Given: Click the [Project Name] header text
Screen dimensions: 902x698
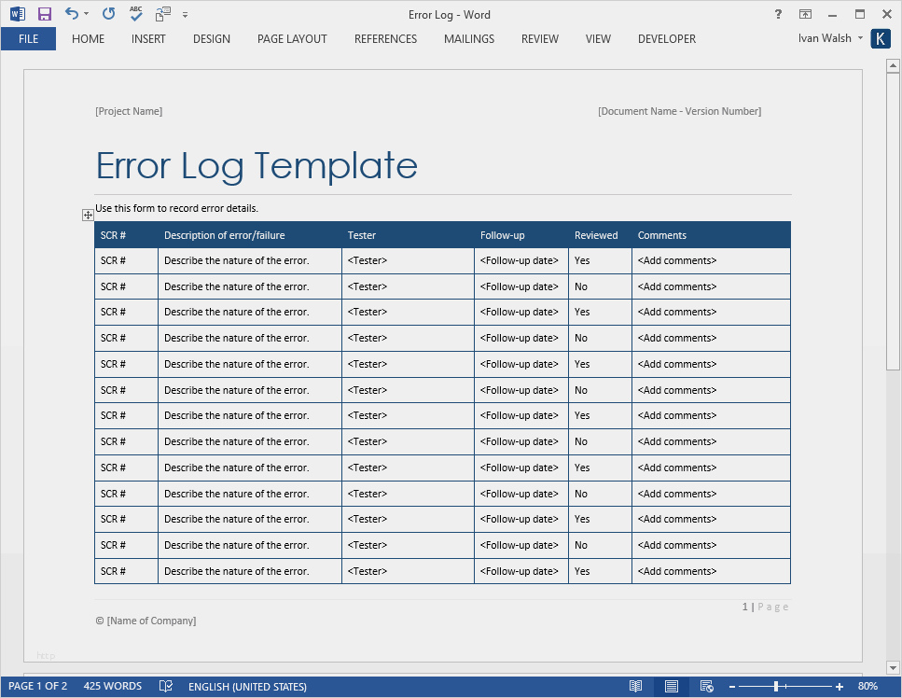Looking at the screenshot, I should coord(129,111).
